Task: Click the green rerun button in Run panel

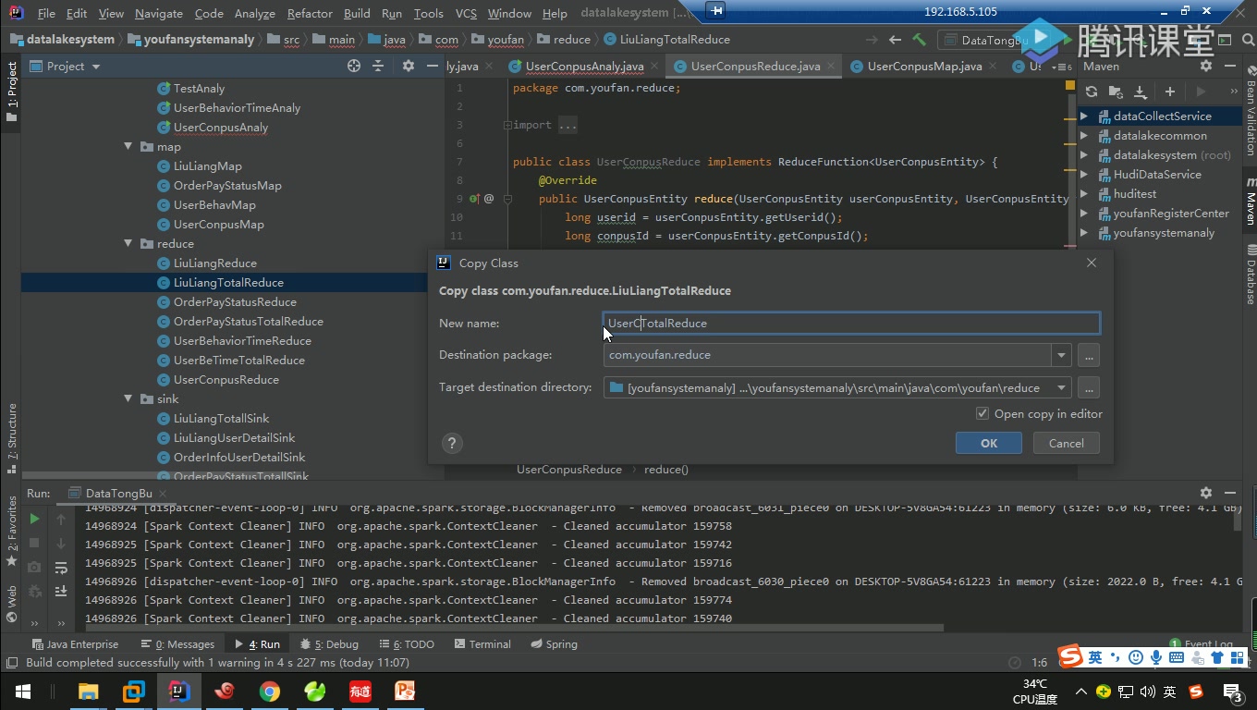Action: pos(34,520)
